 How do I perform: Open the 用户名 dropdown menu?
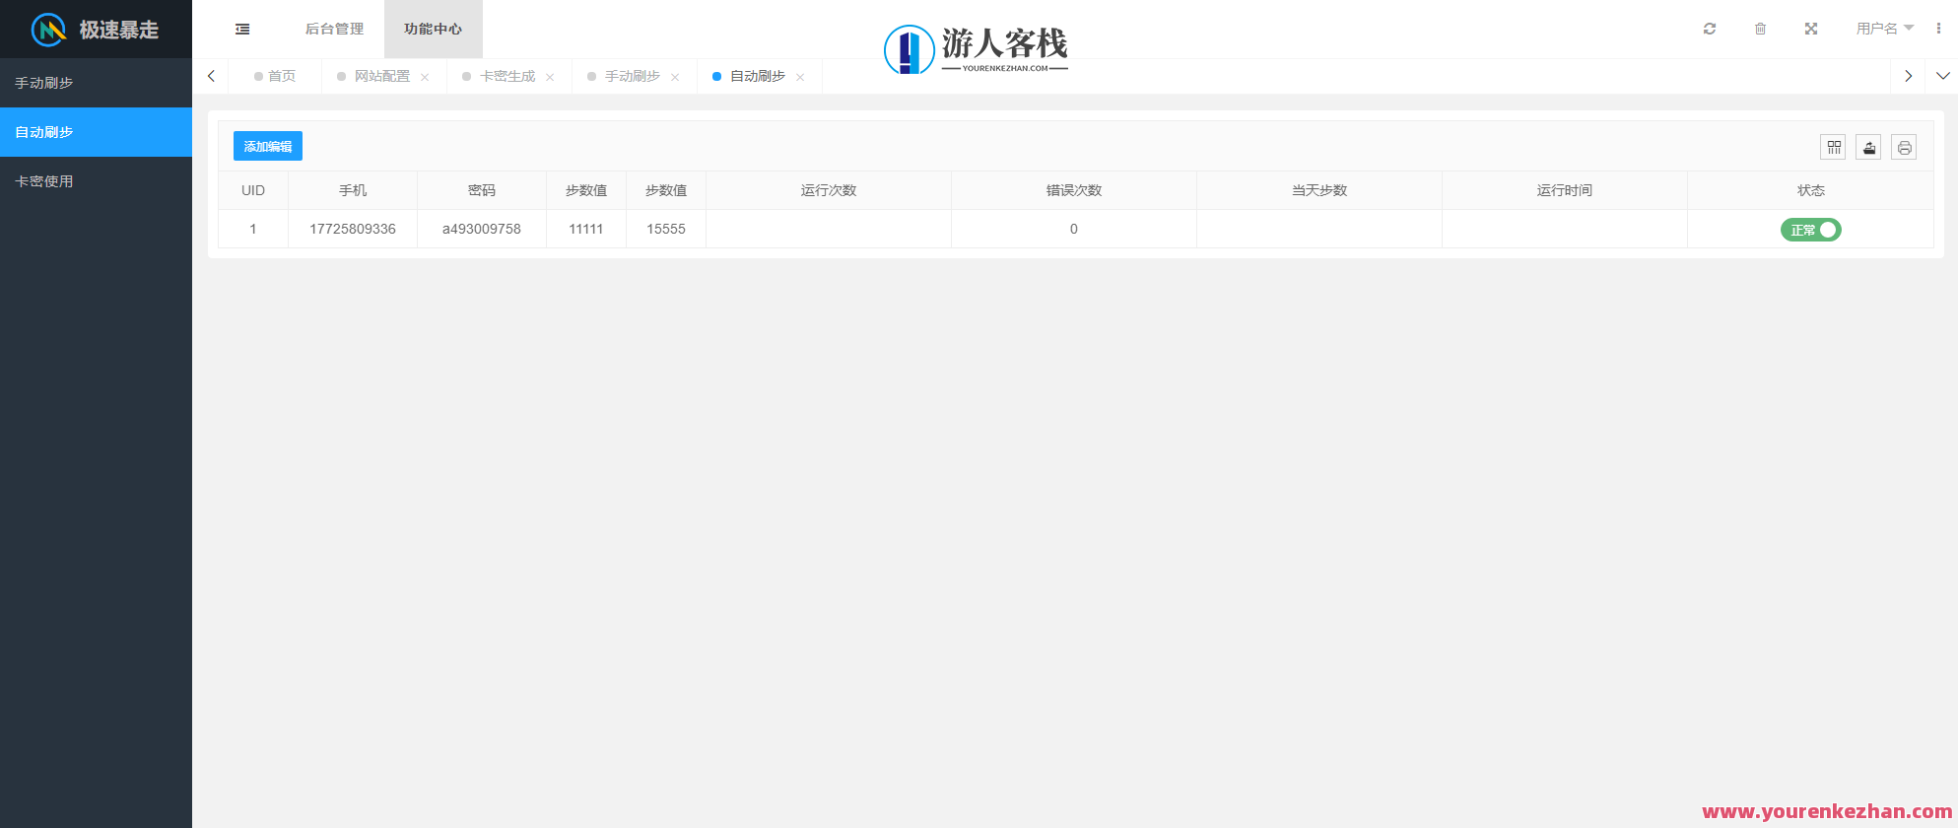click(1884, 29)
